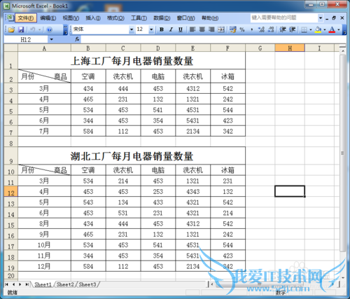
Task: Click the vertical scrollbar thumb
Action: point(342,153)
